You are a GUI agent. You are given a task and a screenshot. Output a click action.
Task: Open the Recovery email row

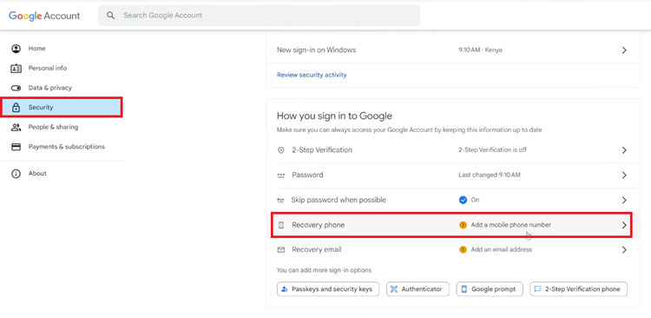453,250
